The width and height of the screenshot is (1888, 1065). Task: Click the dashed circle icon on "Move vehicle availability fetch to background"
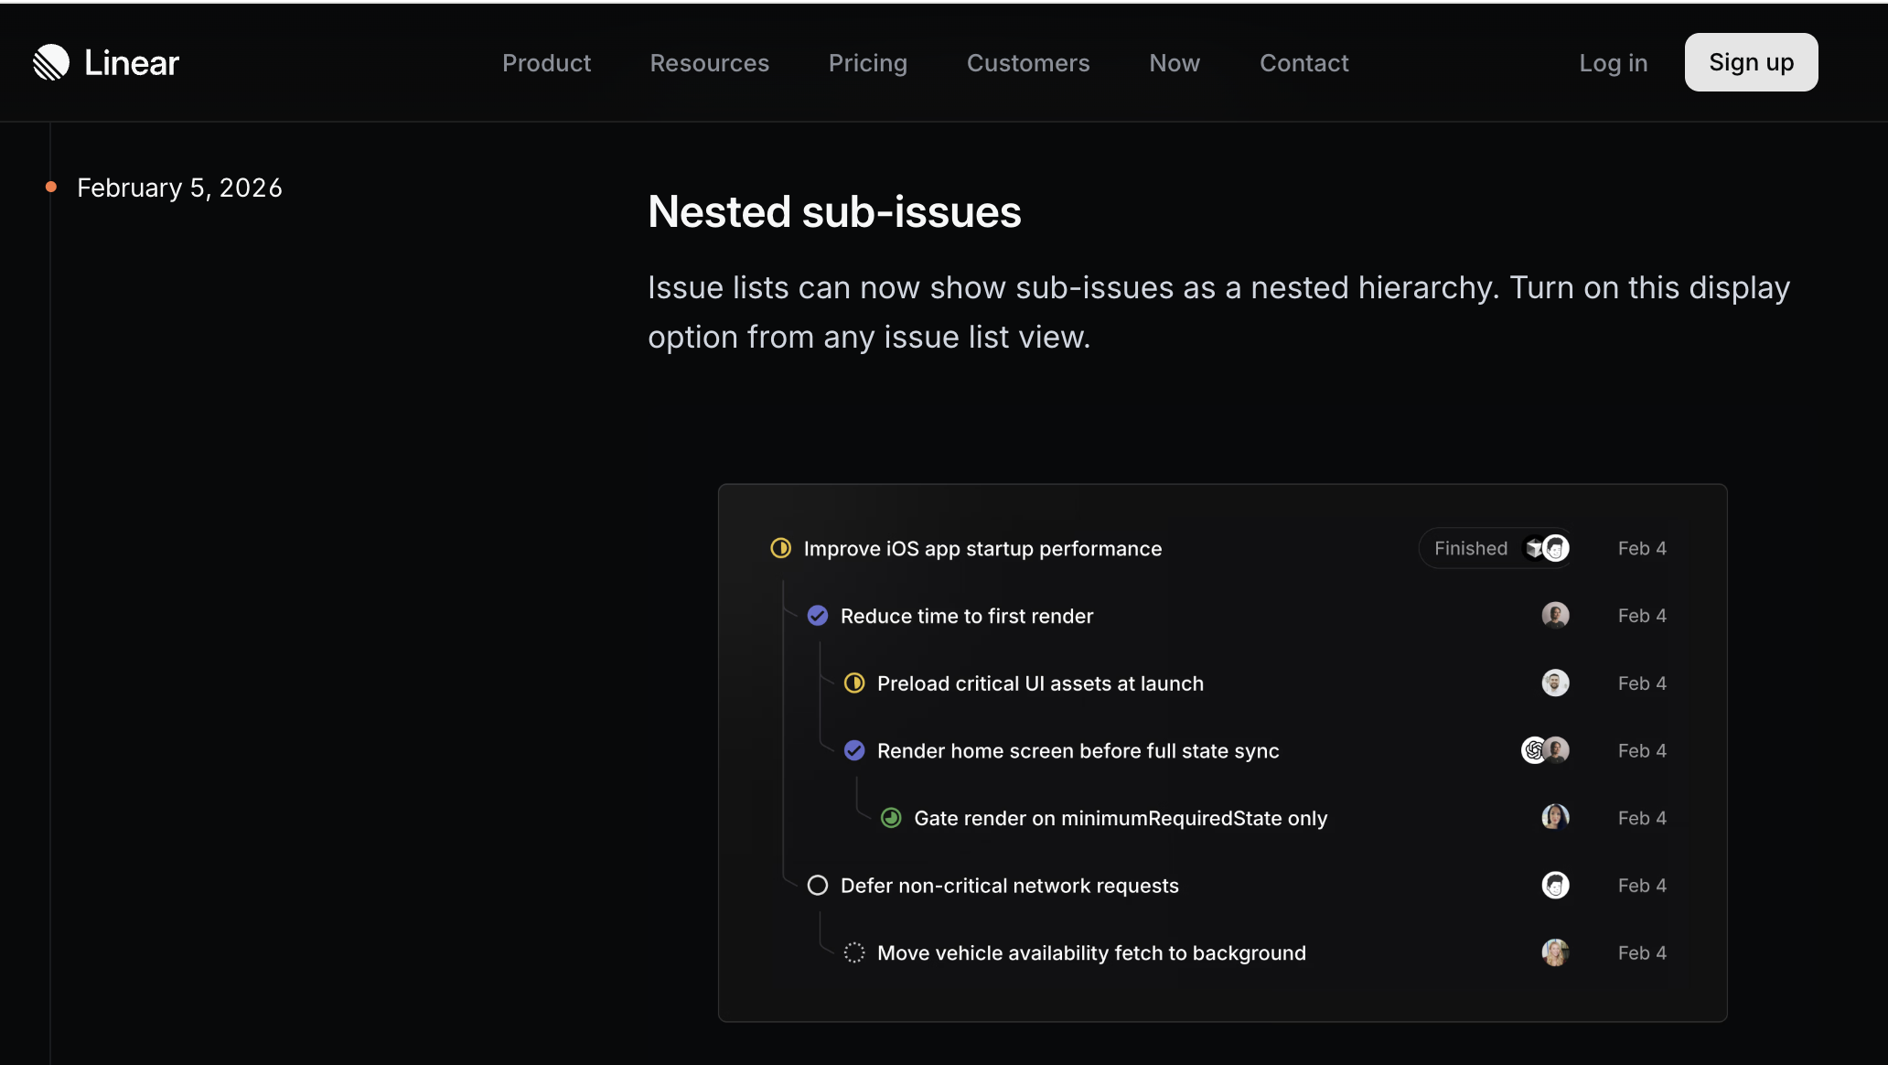[854, 952]
